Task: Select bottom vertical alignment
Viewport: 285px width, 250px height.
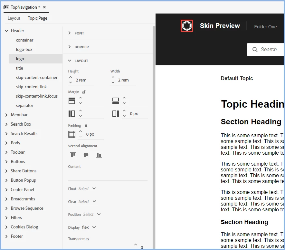Action: click(x=99, y=155)
